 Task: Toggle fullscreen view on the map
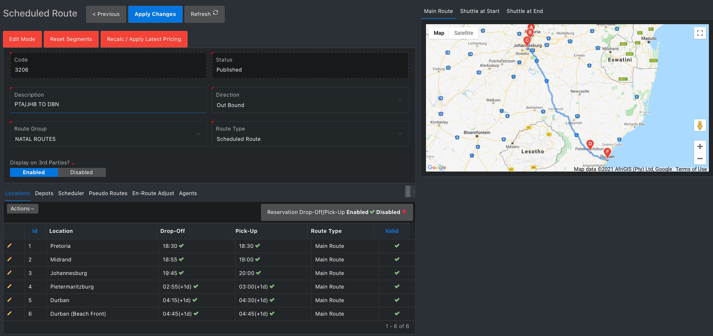700,33
